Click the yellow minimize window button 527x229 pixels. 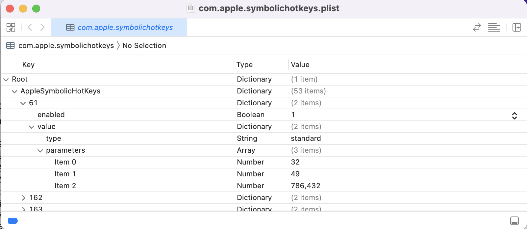click(23, 9)
